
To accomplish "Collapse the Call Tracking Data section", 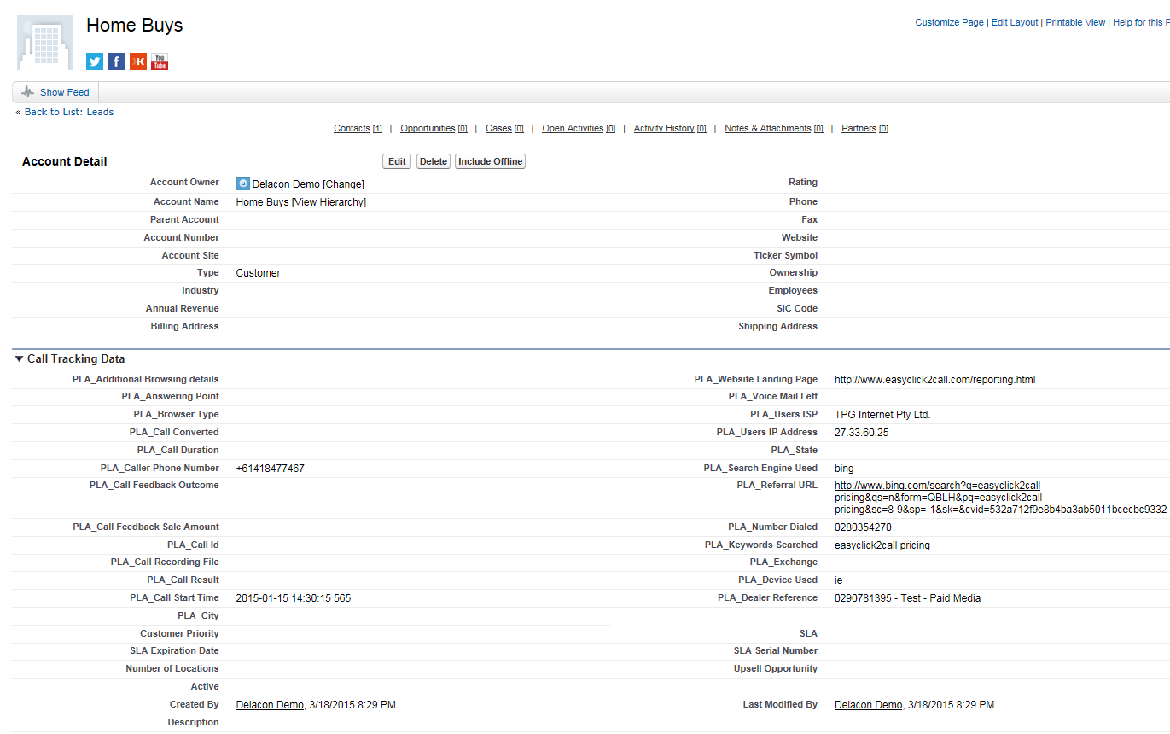I will coord(19,358).
